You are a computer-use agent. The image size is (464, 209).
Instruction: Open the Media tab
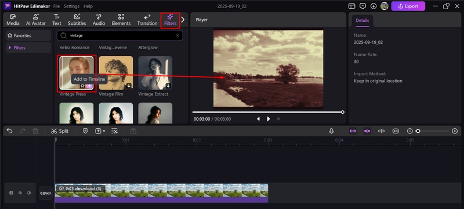tap(13, 20)
